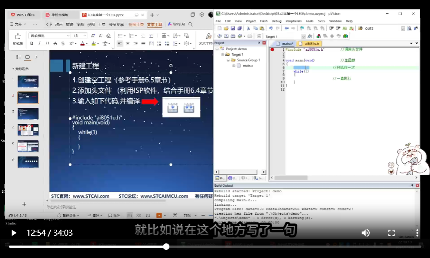Create a new file in µVision toolbar
430x258 pixels.
tap(219, 28)
